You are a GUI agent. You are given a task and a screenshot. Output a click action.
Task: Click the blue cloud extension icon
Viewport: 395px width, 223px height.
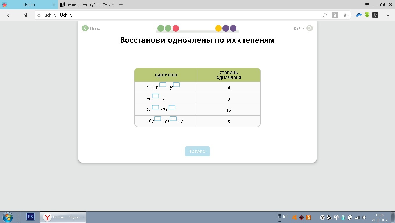[359, 15]
